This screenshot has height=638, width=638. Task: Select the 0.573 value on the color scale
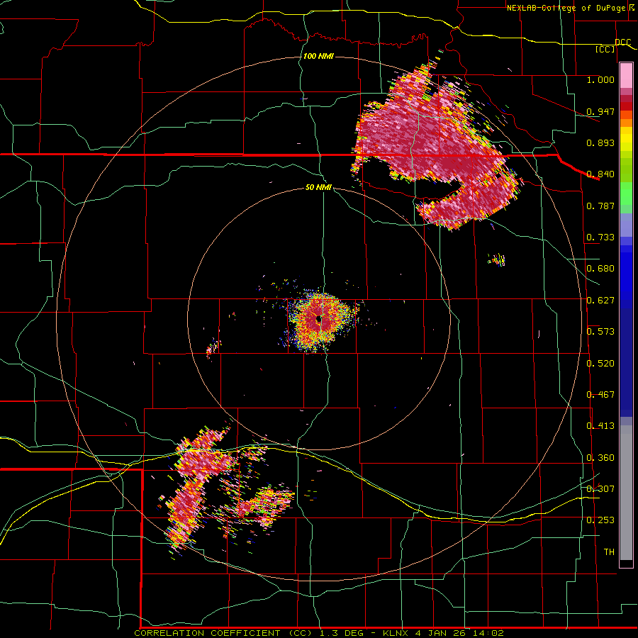point(600,332)
